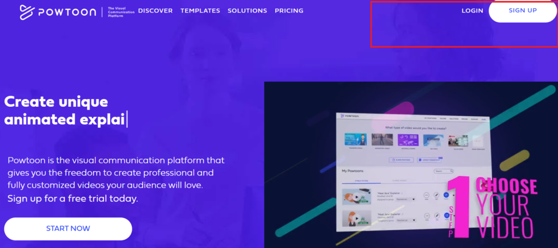Play the first Meet Jane Explainer thumbnail

[x=356, y=197]
